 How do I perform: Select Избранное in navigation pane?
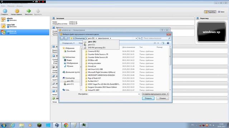tap(70, 48)
